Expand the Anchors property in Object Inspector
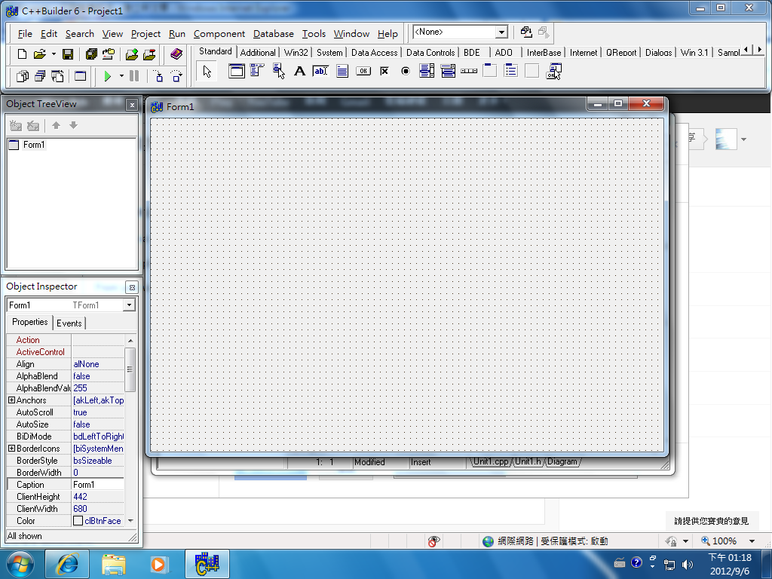This screenshot has height=579, width=772. point(11,400)
